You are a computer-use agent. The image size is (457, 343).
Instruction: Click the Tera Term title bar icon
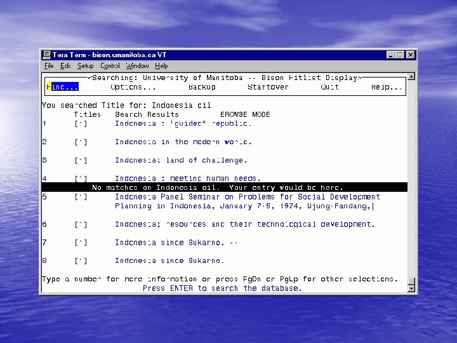click(46, 55)
